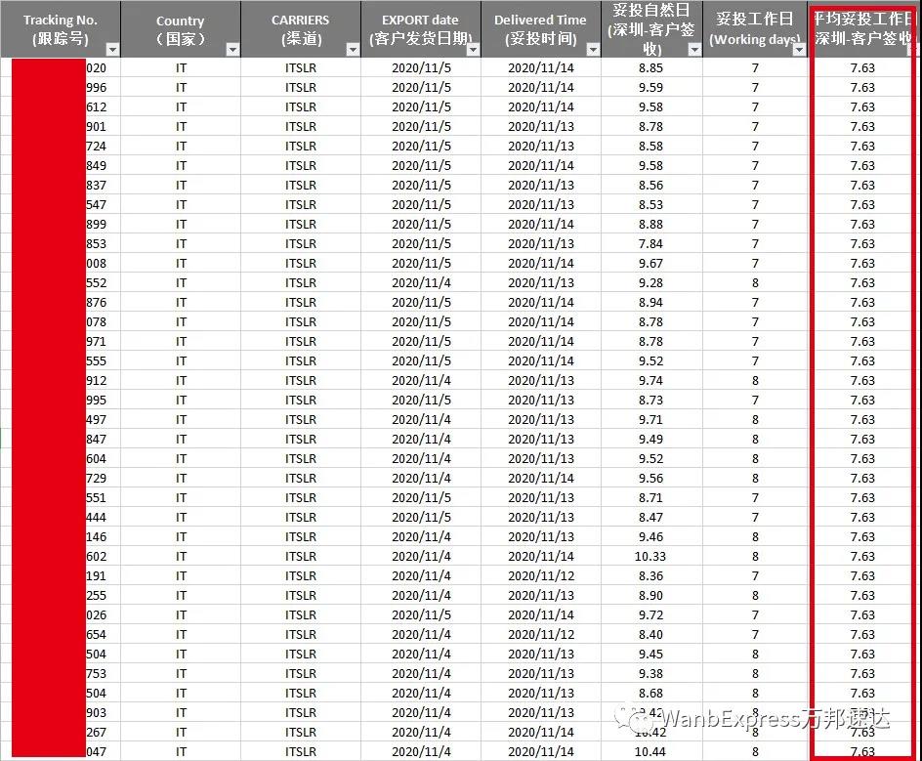
Task: Select delivered time '2020/11/12' in row 191
Action: [x=541, y=575]
